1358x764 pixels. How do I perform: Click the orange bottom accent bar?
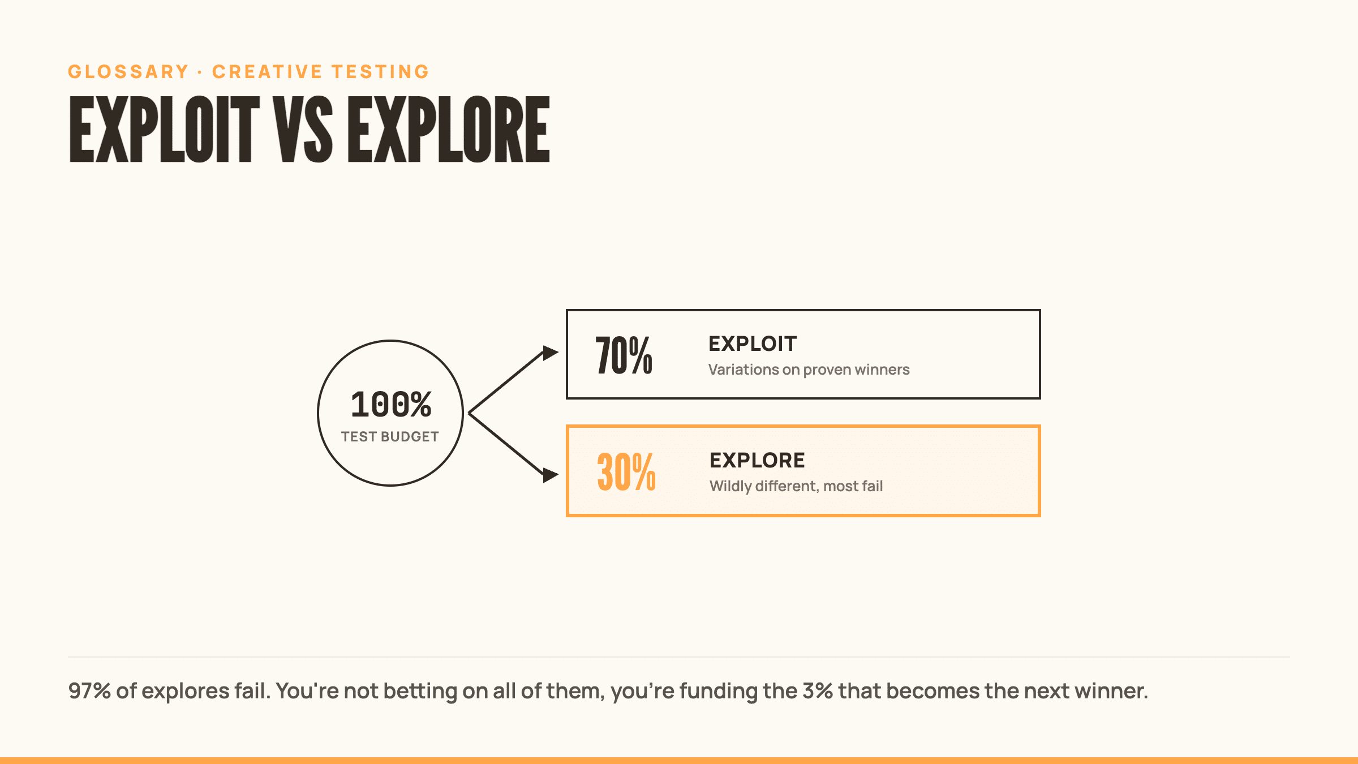[679, 761]
